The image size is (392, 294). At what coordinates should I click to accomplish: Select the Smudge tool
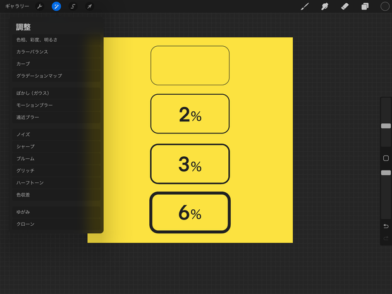pos(324,6)
